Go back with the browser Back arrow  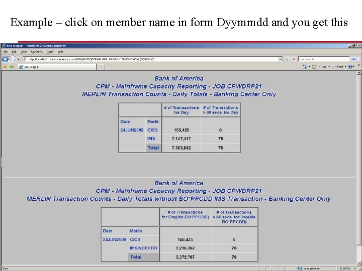pos(5,59)
